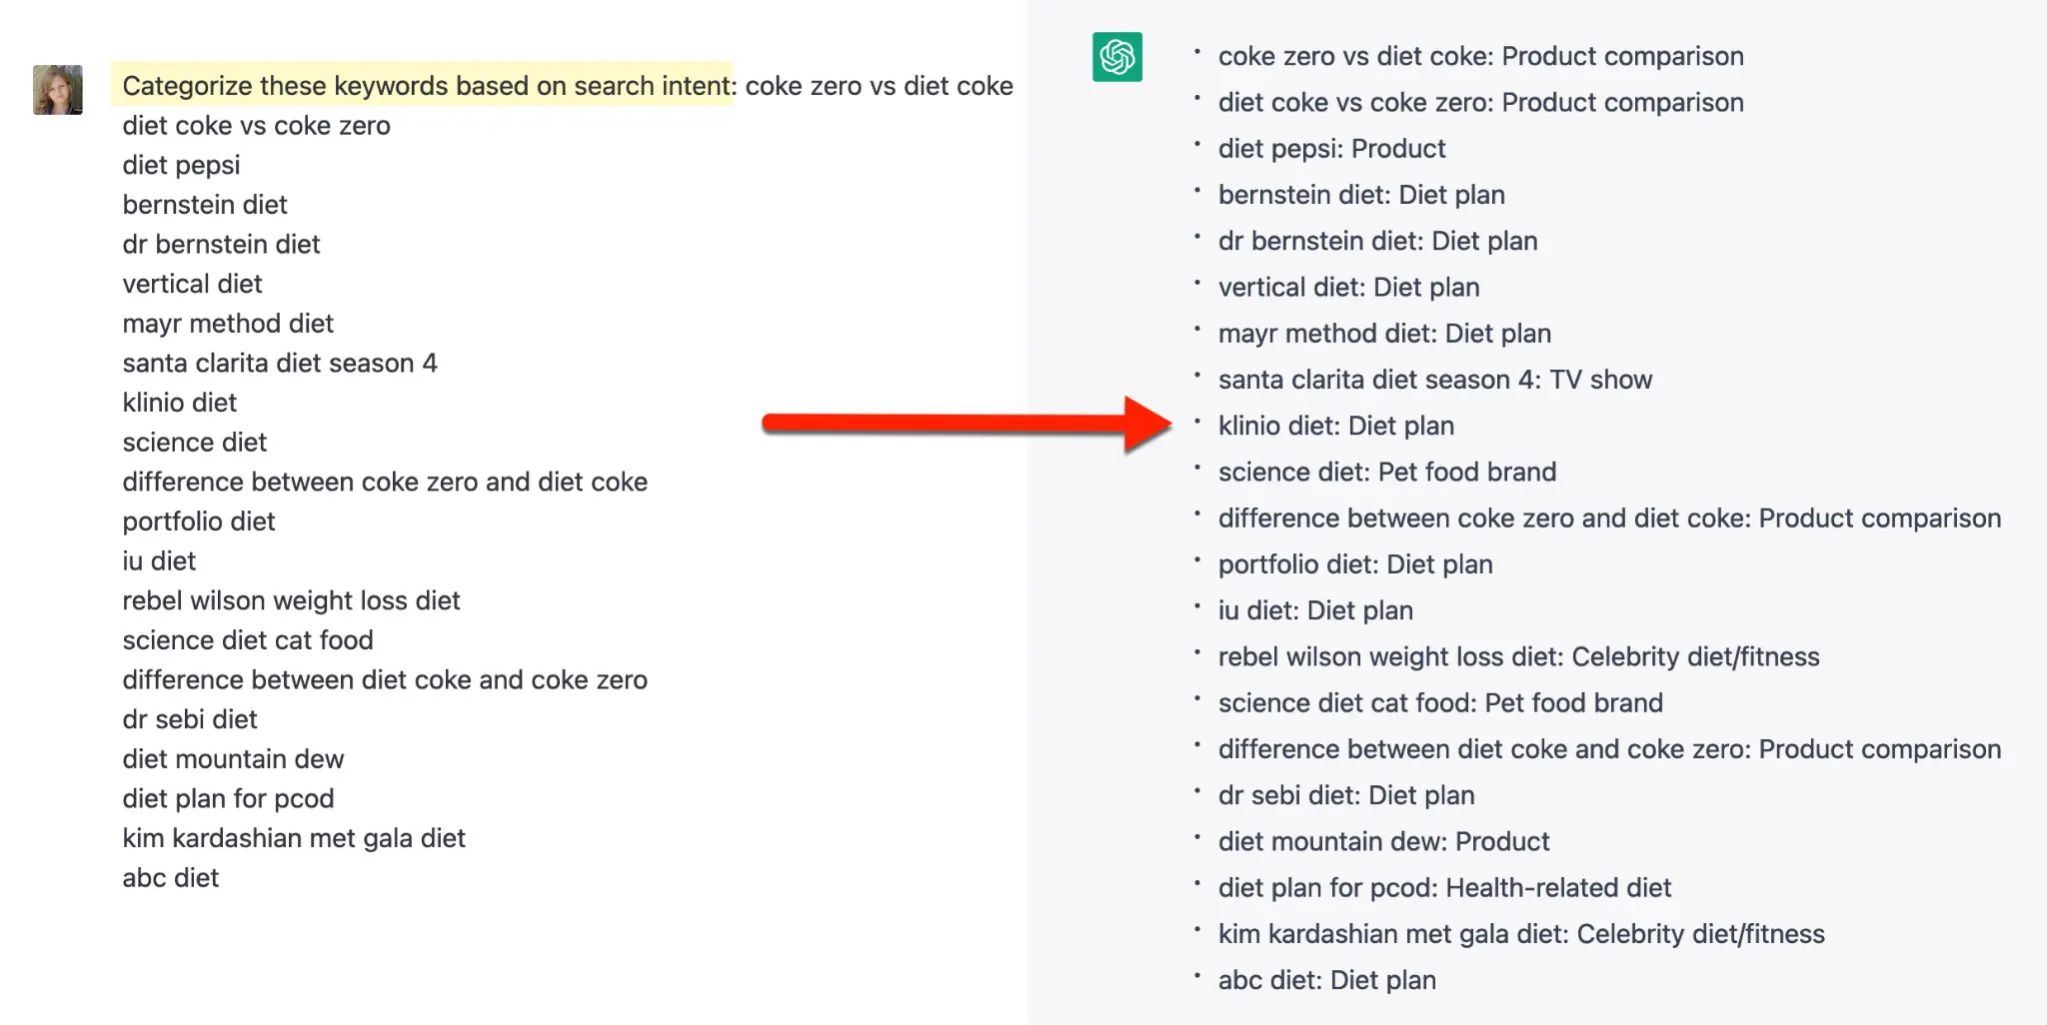Select the 'santa clarita diet season 4: TV show' response line
The image size is (2047, 1025).
click(x=1434, y=380)
